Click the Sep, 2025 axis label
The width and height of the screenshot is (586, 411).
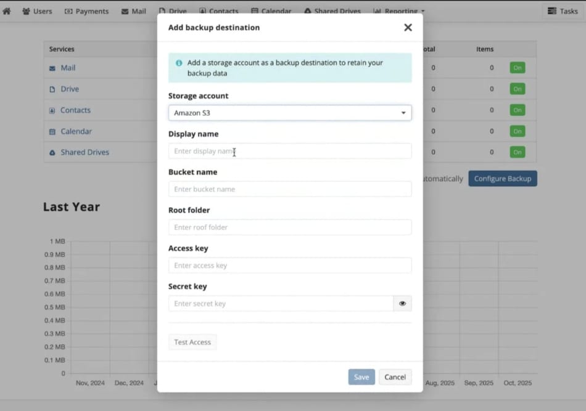(479, 383)
